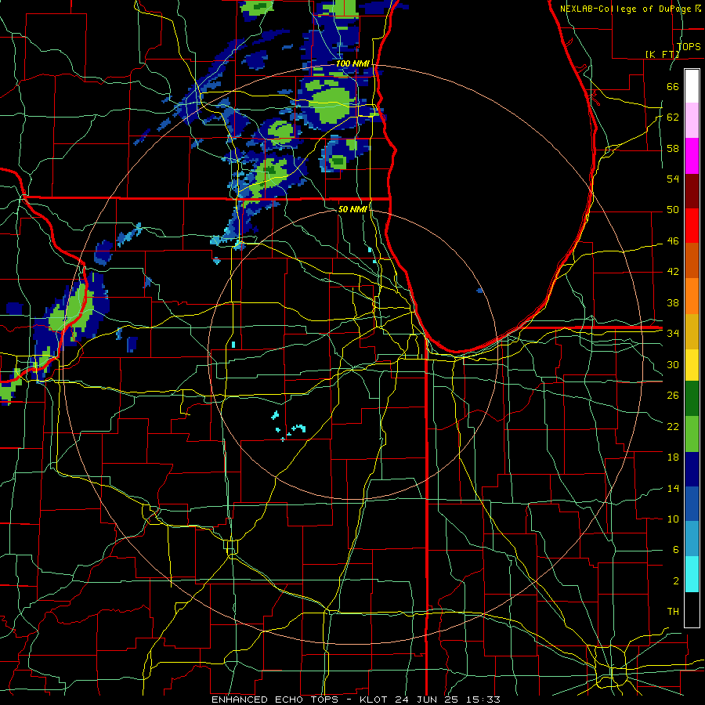Click the K FT units label
Viewport: 705px width, 705px height.
(662, 54)
